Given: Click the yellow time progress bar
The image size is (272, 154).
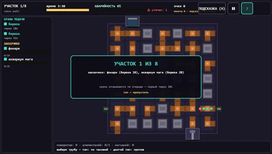Looking at the screenshot, I should (68, 10).
